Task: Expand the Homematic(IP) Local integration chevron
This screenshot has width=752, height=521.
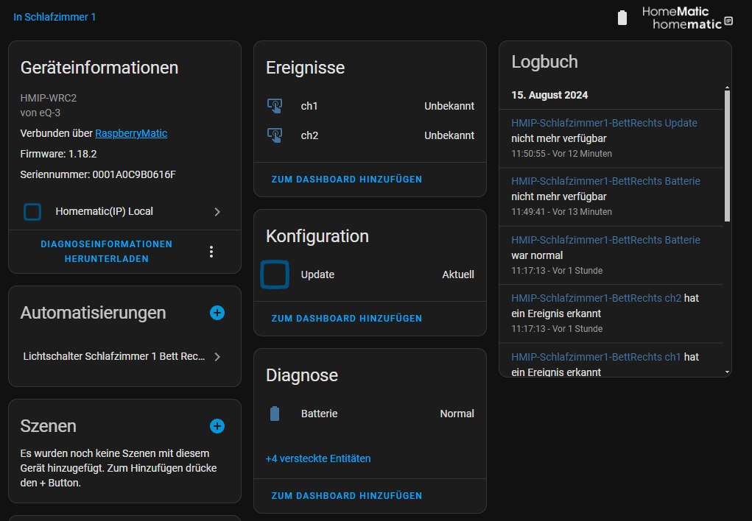Action: point(217,212)
